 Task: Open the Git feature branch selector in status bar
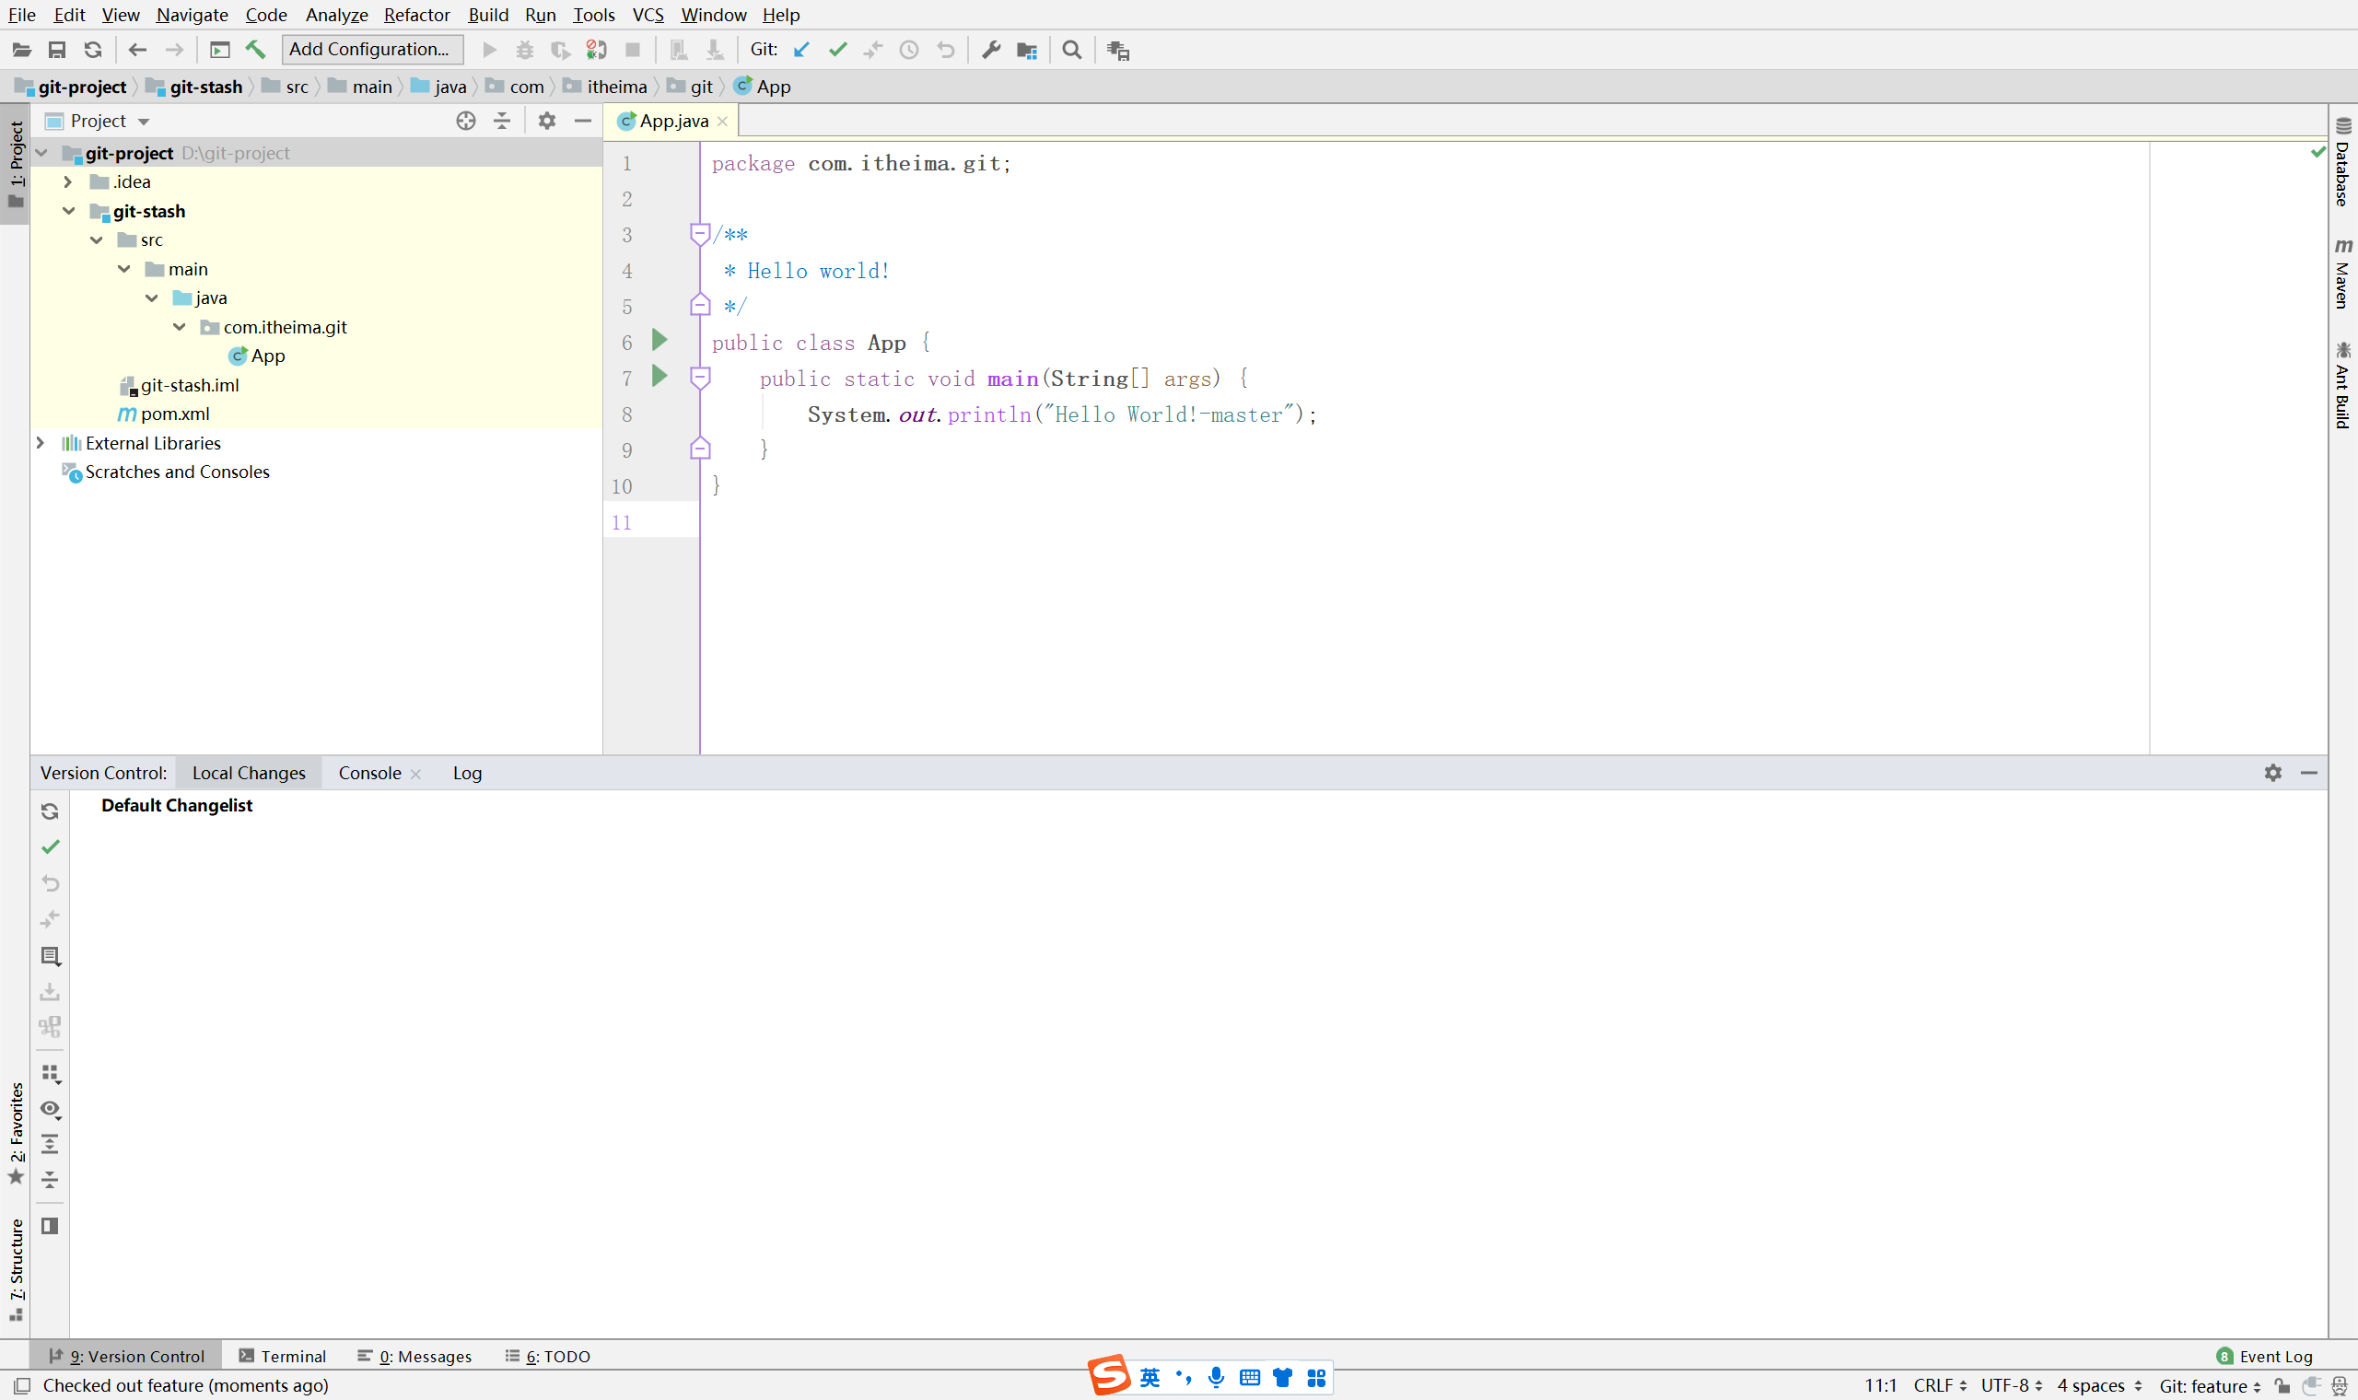(x=2207, y=1385)
